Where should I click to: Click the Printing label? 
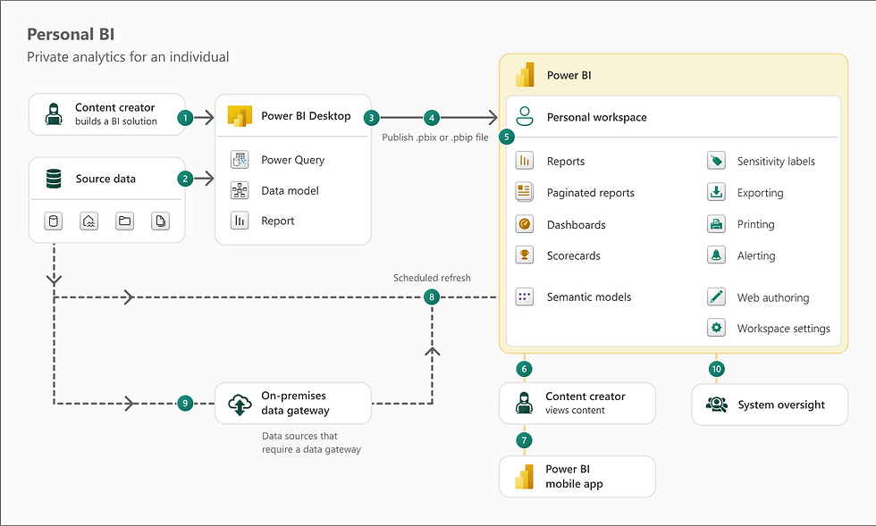[x=756, y=224]
